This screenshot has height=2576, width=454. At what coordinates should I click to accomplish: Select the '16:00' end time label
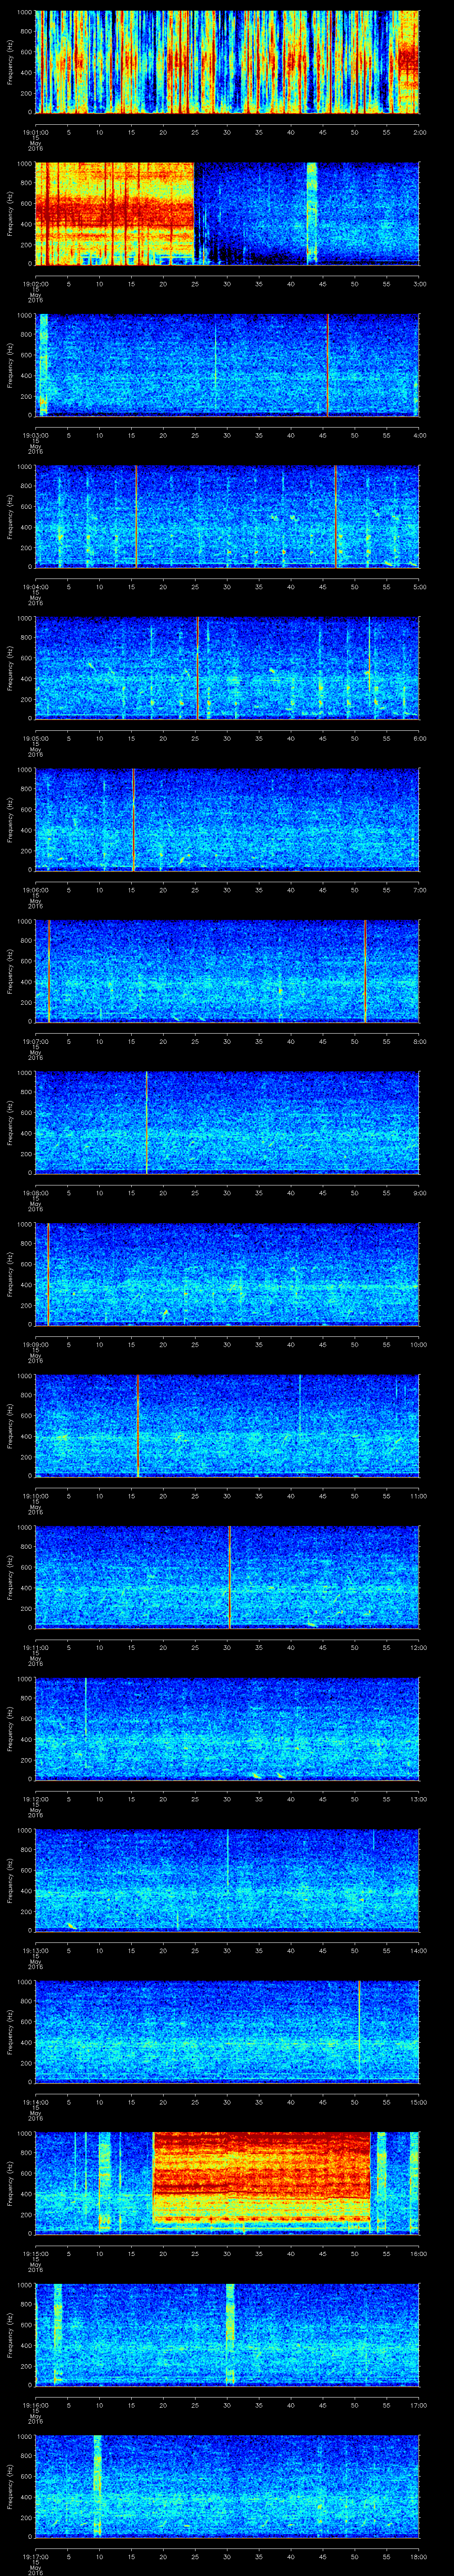coord(418,2253)
